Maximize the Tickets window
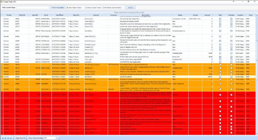This screenshot has height=140, width=258. 248,2
